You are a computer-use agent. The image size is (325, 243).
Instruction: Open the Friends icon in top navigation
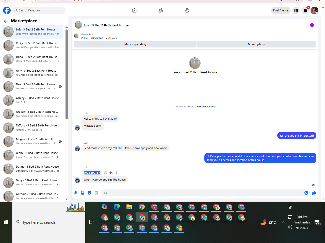coord(161,10)
